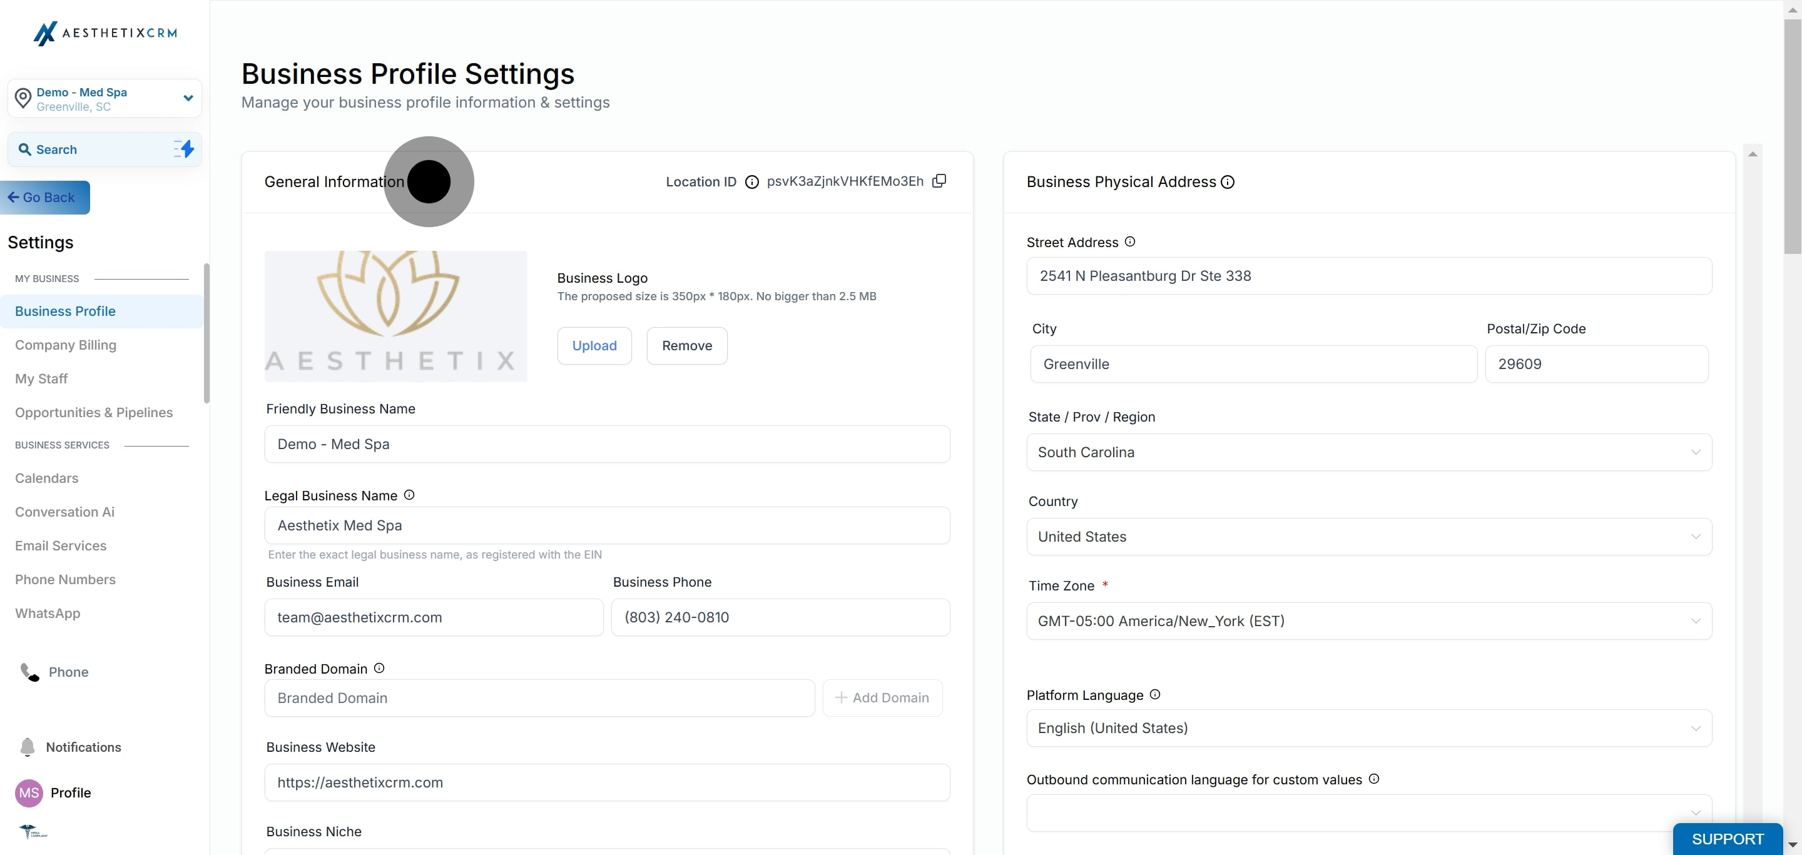
Task: Open the Phone dialer icon
Action: (29, 672)
